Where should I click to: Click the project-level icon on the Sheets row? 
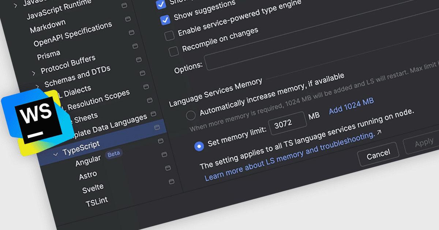point(150,100)
